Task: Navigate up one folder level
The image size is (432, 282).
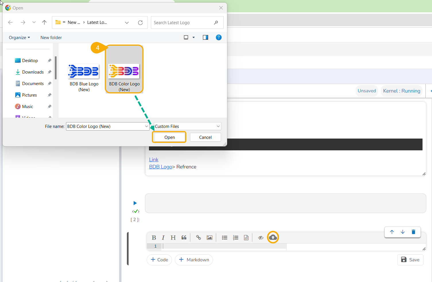Action: [44, 22]
